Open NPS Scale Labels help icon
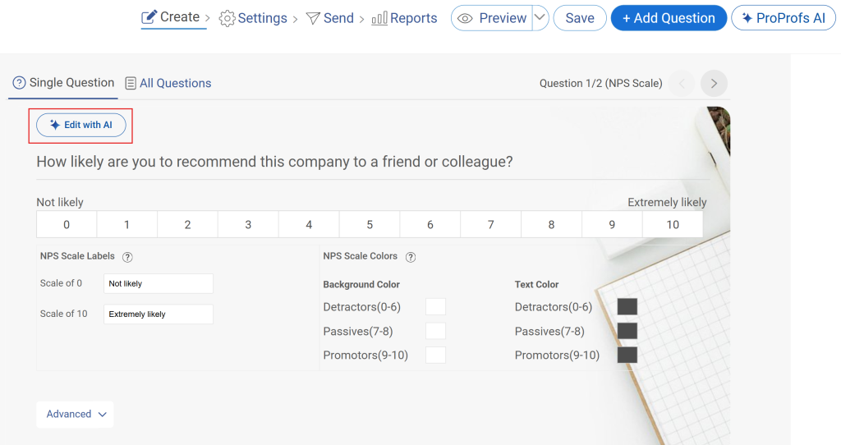 click(127, 257)
